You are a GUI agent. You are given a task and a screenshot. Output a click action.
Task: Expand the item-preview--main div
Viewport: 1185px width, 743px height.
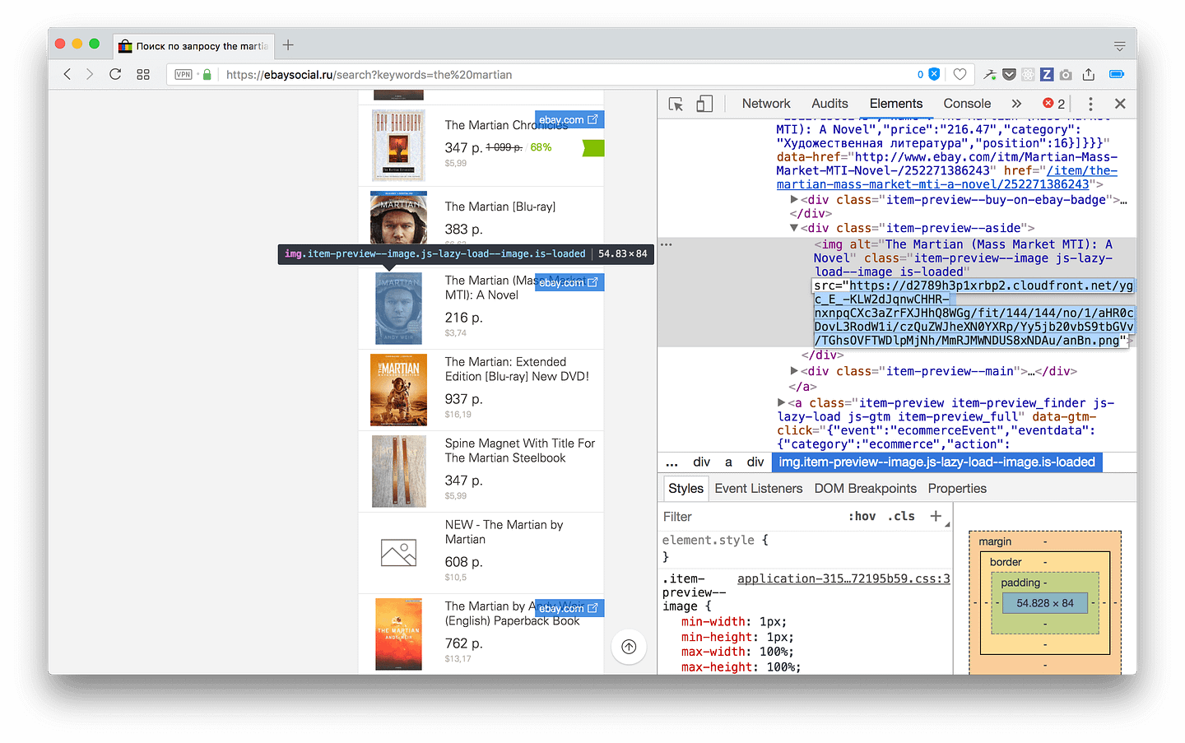[794, 371]
